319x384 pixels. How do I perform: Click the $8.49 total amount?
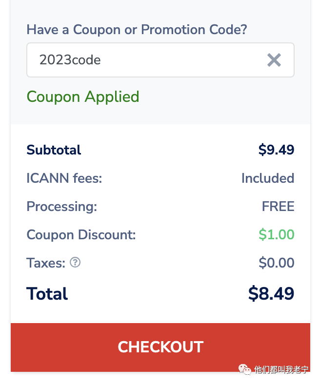[x=271, y=294]
